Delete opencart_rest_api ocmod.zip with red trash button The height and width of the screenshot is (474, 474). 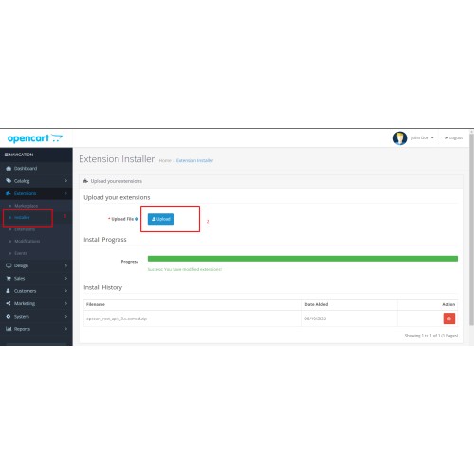pyautogui.click(x=449, y=319)
